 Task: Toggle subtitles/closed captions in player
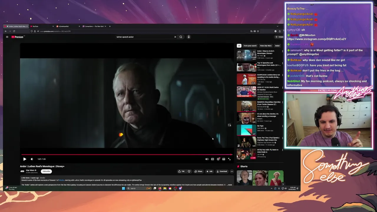pyautogui.click(x=212, y=159)
